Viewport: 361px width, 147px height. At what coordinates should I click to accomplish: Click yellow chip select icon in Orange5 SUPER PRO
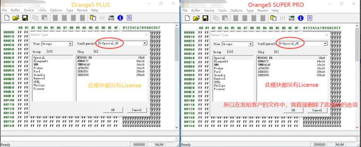click(273, 18)
